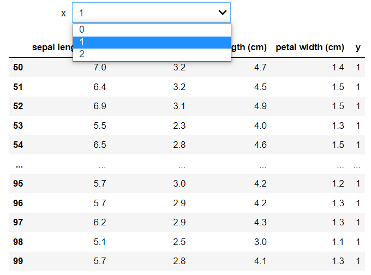Viewport: 371px width, 275px height.
Task: Click row index 50
Action: click(x=18, y=67)
